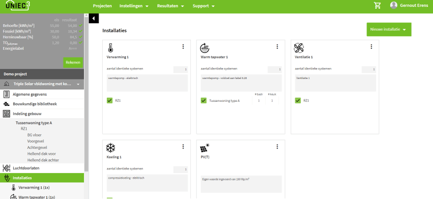Open the shopping cart icon
Viewport: 433px width, 199px height.
coord(377,6)
